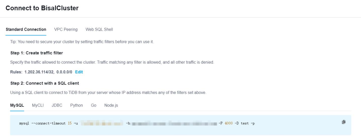Click the Connect to BisalCluster title
The image size is (361, 140).
pyautogui.click(x=42, y=8)
